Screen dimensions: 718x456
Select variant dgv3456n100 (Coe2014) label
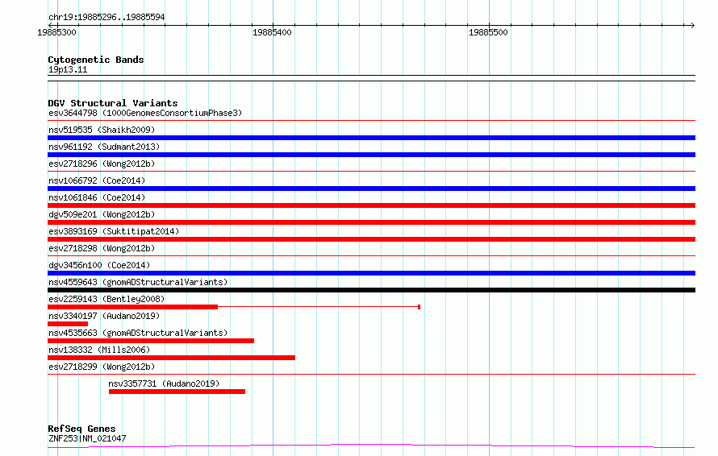[x=99, y=265]
